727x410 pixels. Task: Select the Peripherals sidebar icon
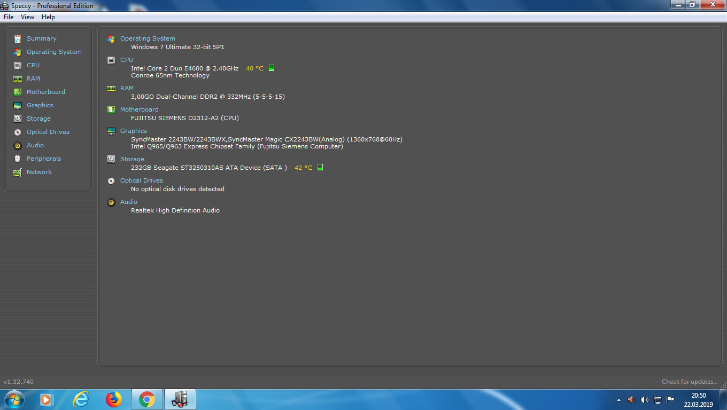pos(18,159)
